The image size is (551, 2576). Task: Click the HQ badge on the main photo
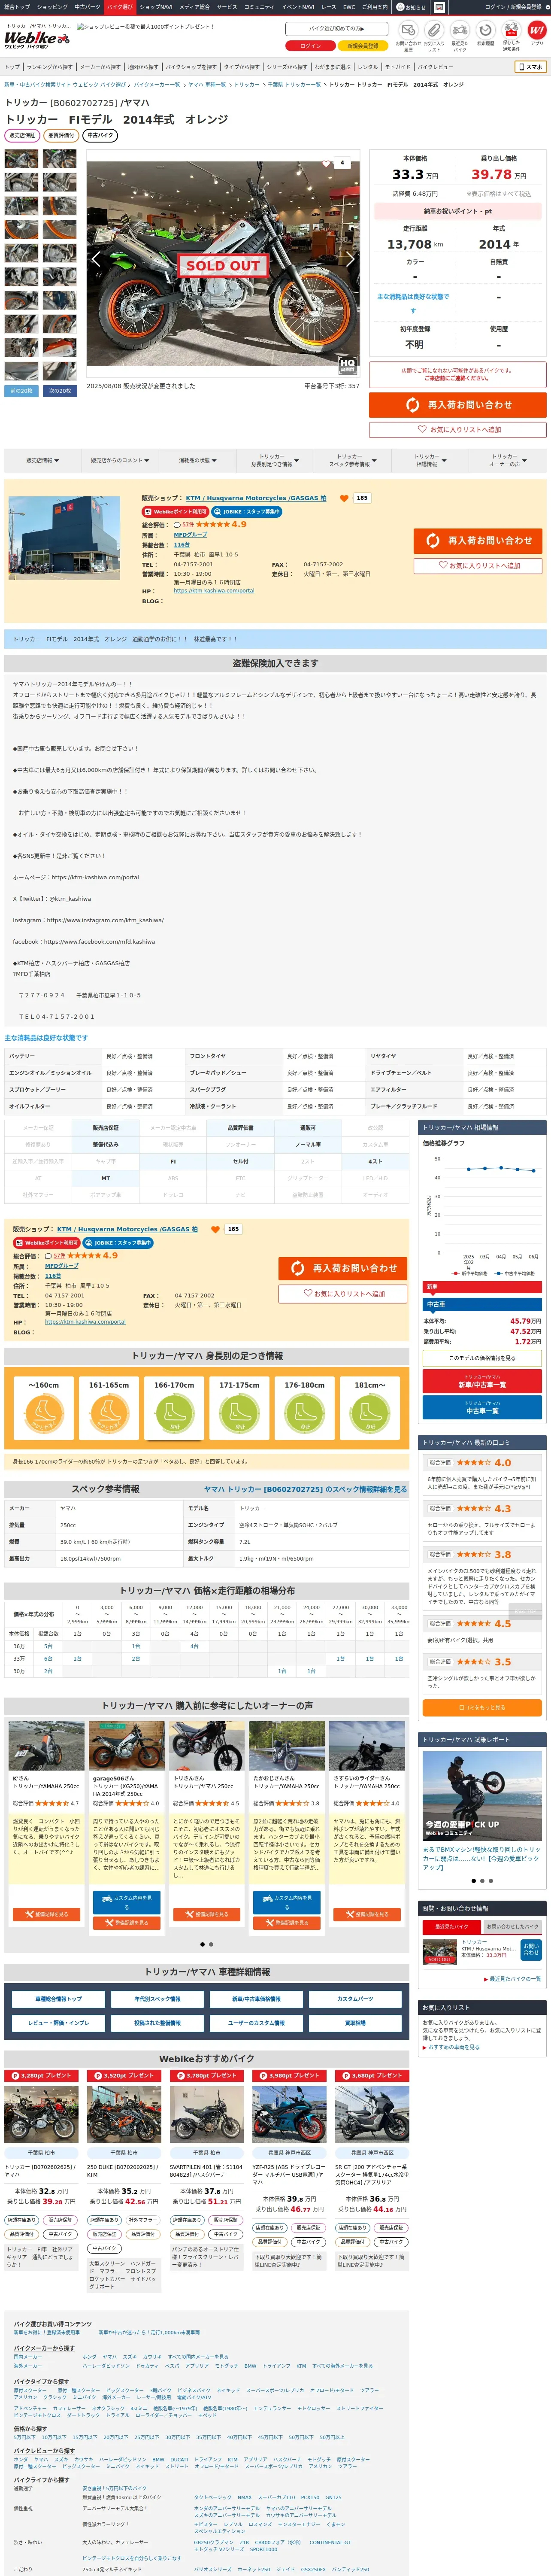[x=347, y=365]
